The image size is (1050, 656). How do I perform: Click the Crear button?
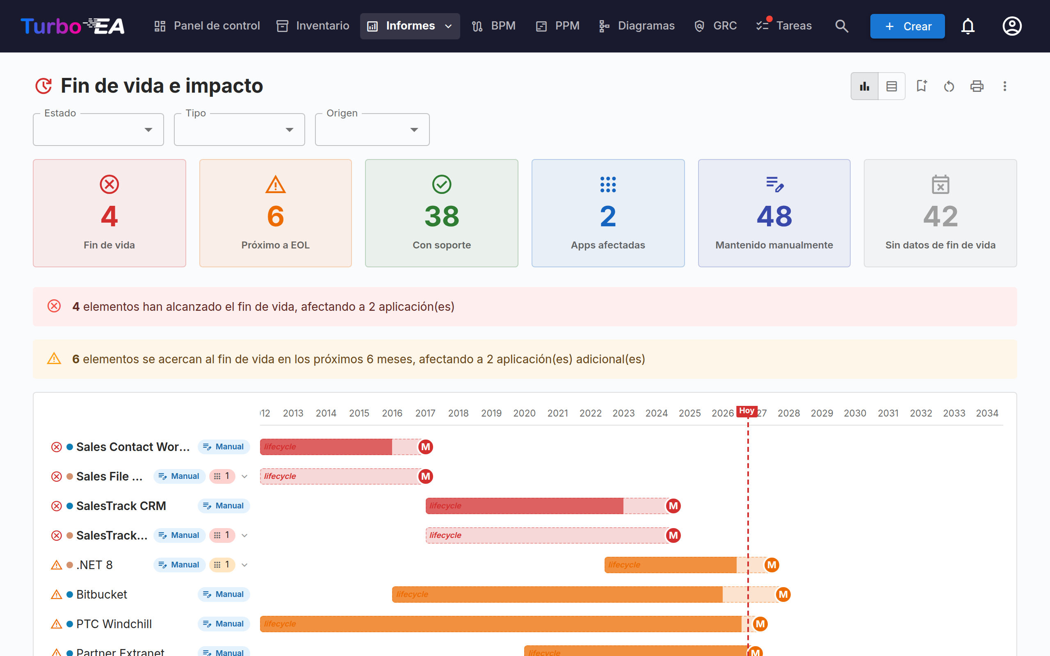(x=907, y=26)
